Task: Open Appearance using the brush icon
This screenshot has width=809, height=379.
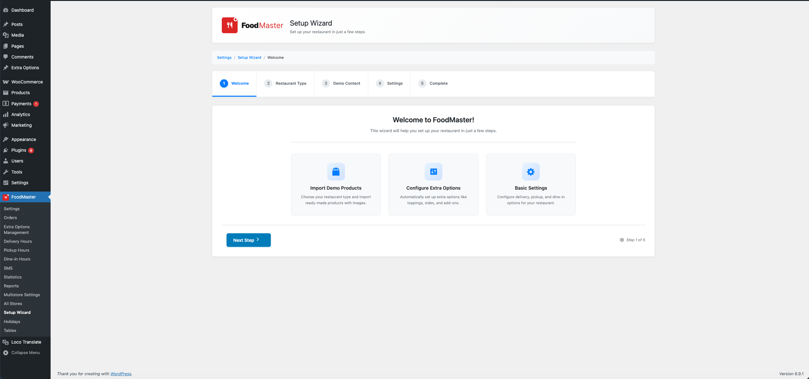Action: click(6, 139)
